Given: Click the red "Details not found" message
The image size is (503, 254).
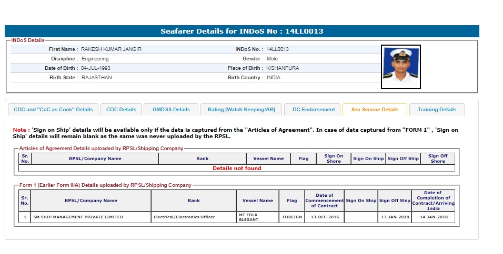Looking at the screenshot, I should 237,168.
